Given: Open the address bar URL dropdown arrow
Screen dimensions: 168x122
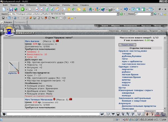Looking at the screenshot, I should (118, 14).
